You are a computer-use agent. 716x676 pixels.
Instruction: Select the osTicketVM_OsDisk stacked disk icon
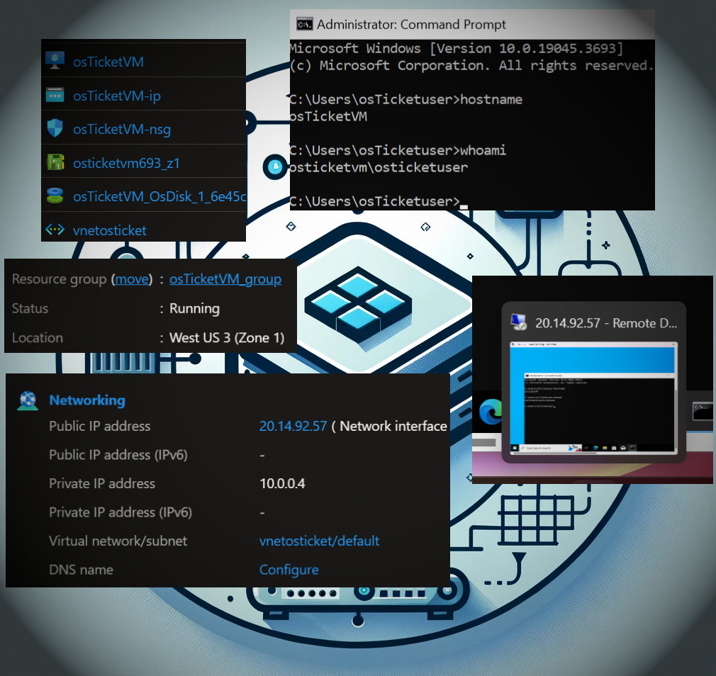55,196
